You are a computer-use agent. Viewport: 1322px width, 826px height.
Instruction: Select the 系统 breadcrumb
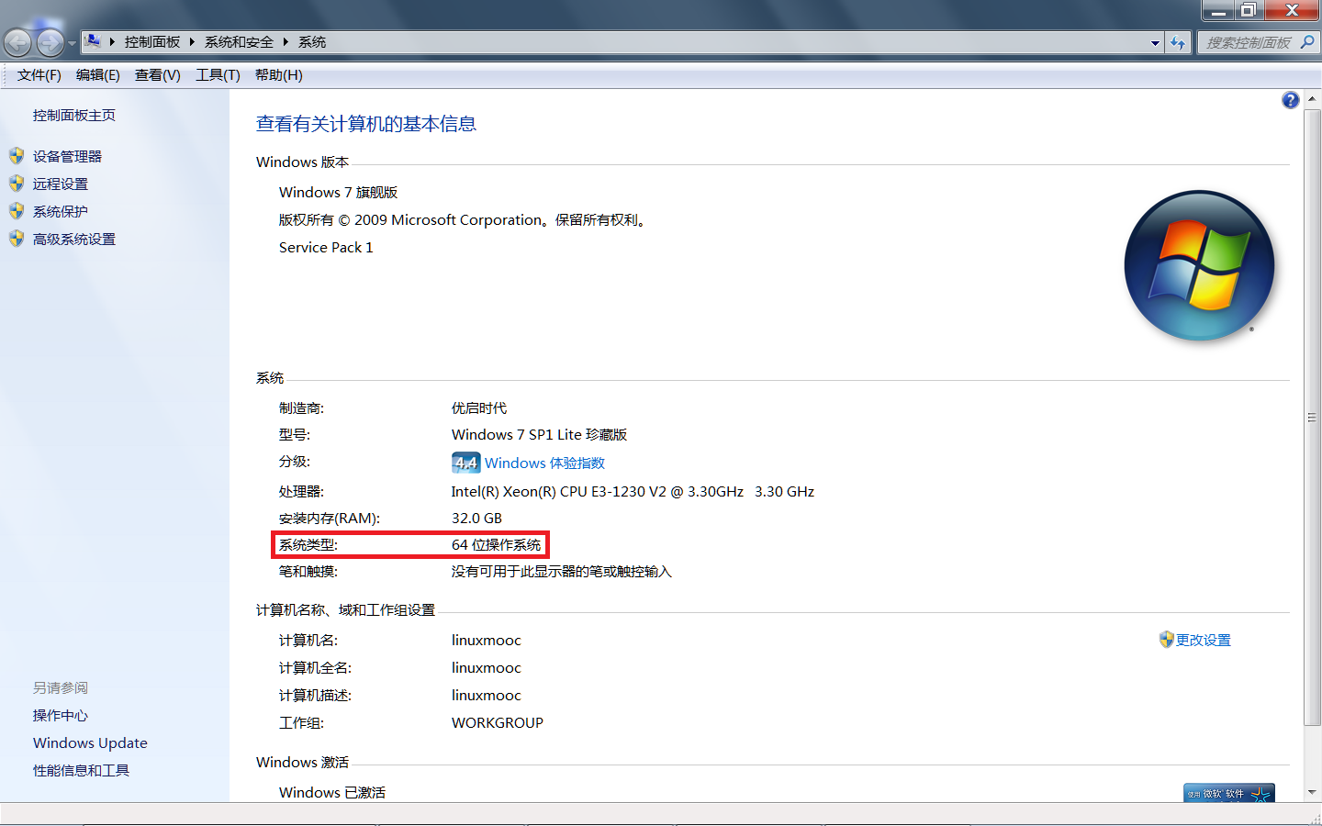click(312, 42)
